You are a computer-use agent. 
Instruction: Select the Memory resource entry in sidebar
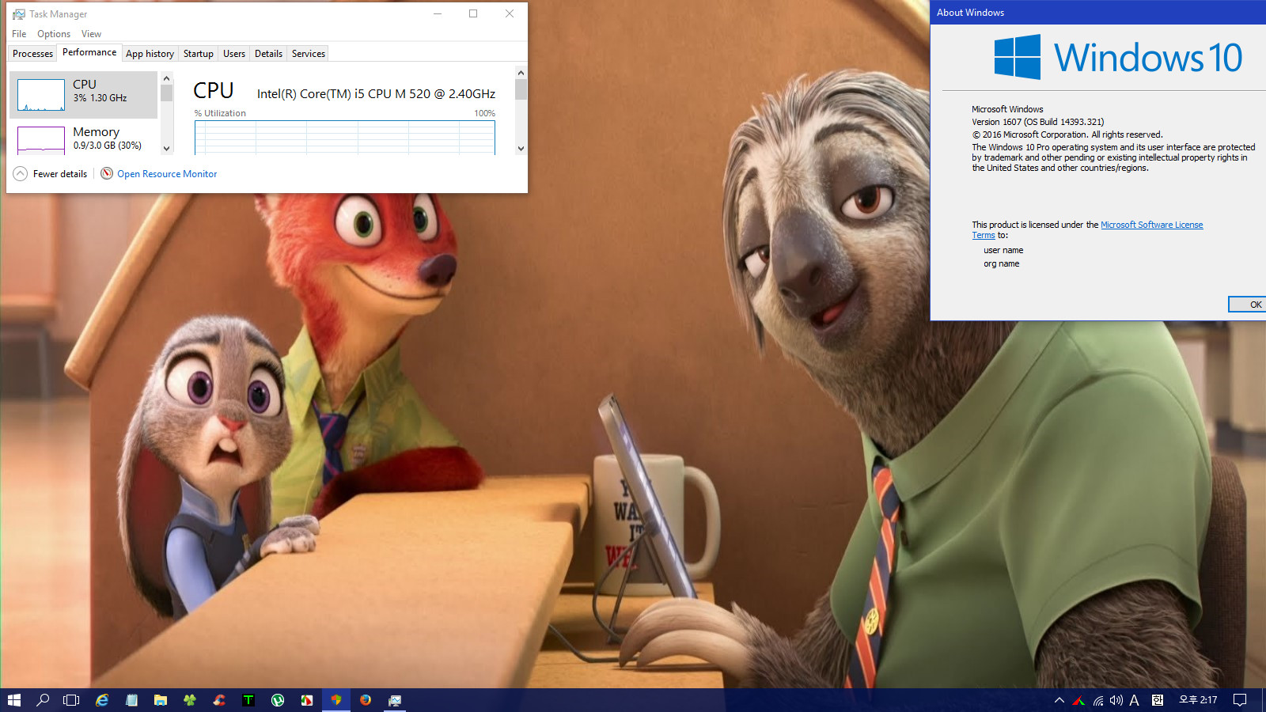point(83,137)
